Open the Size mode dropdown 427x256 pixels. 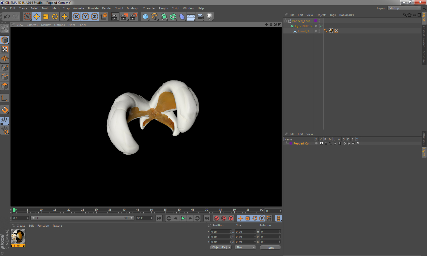click(245, 247)
